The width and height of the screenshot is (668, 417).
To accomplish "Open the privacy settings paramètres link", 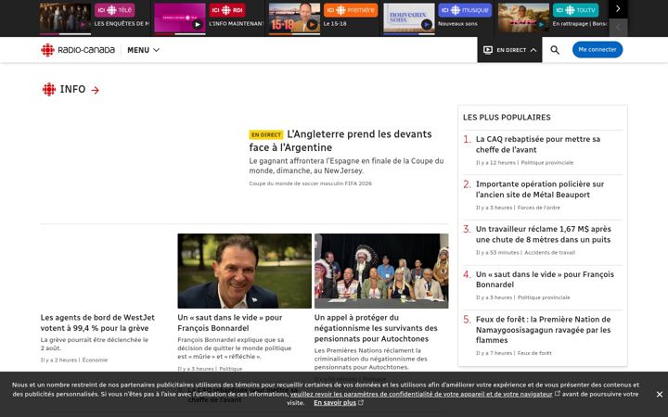I will click(x=421, y=394).
